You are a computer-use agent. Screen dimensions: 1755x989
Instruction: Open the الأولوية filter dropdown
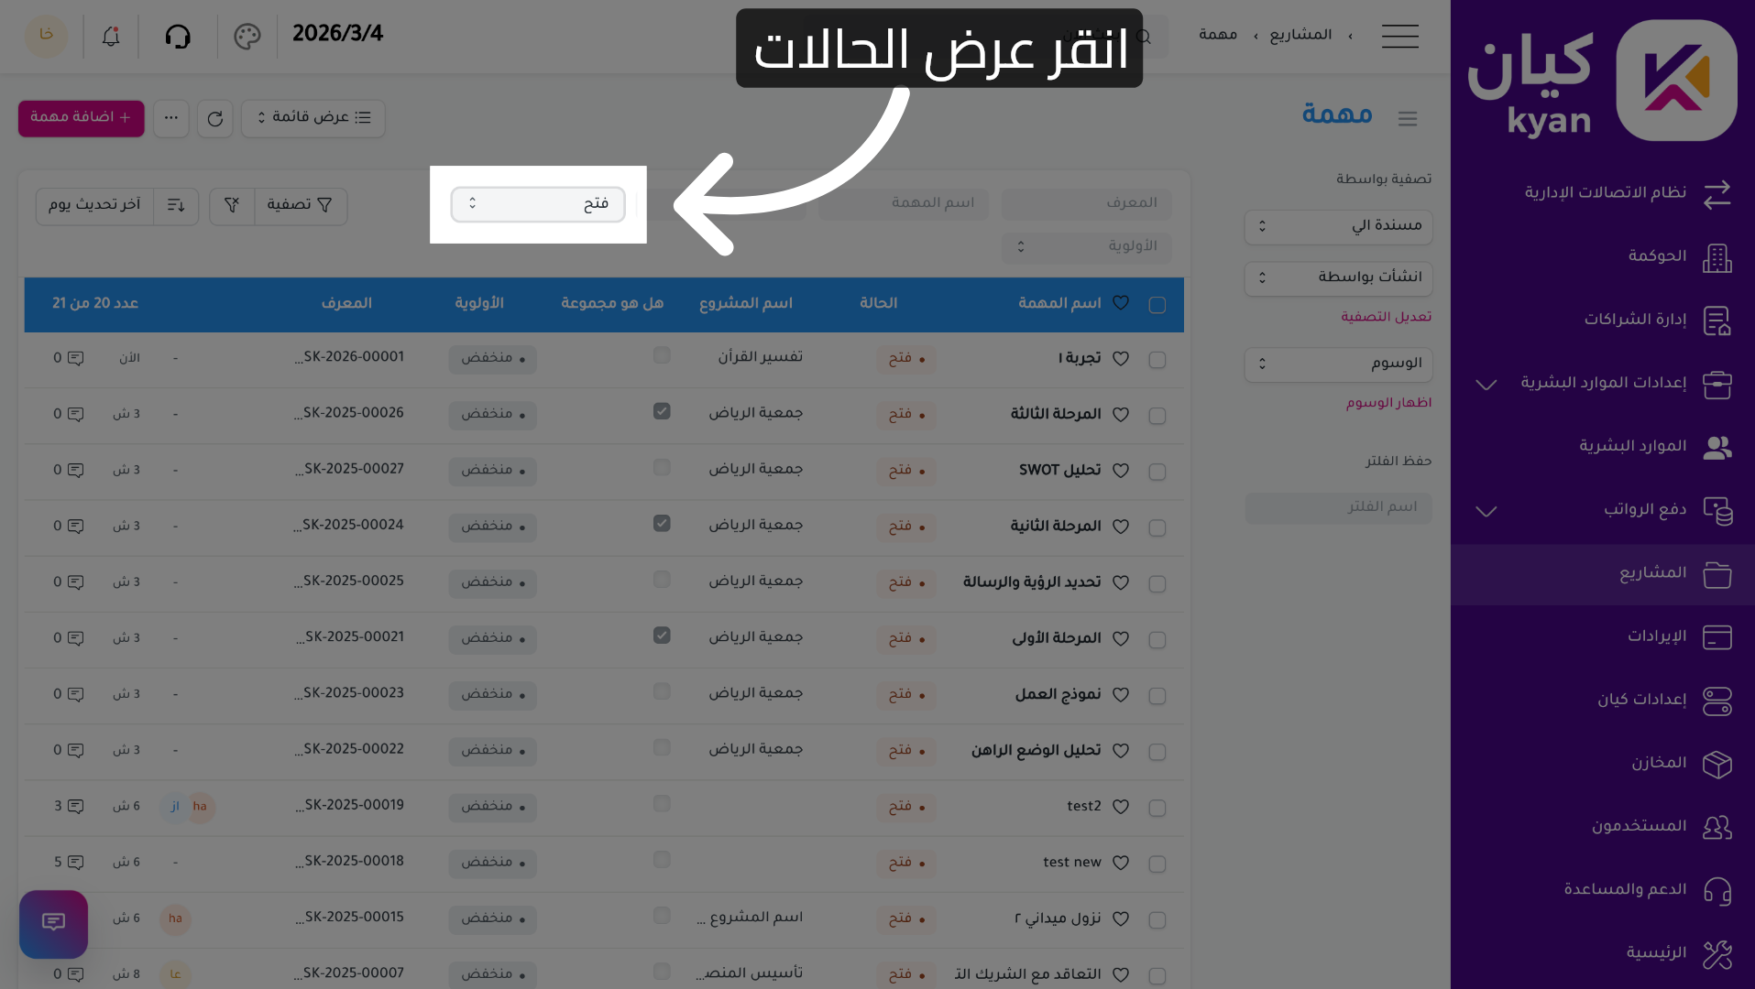(x=1086, y=246)
